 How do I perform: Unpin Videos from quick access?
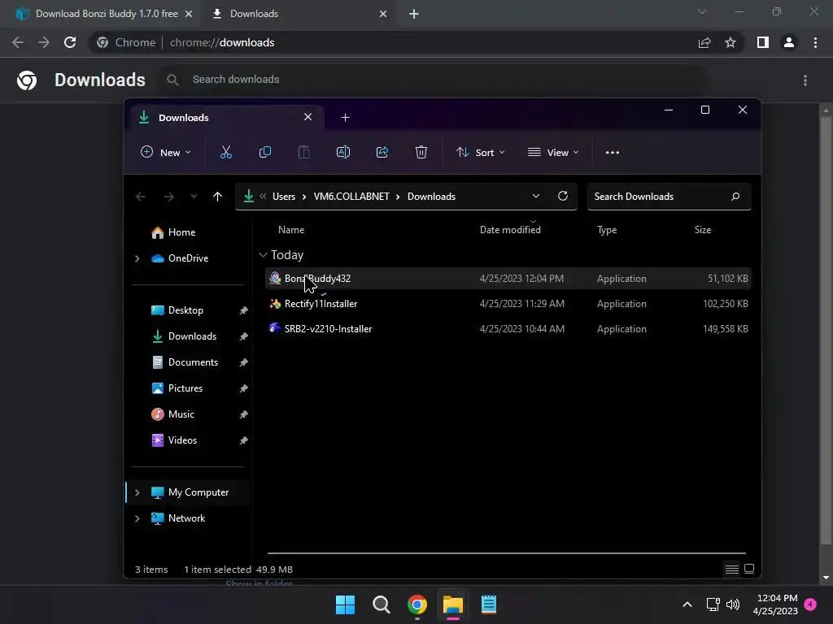(x=243, y=440)
